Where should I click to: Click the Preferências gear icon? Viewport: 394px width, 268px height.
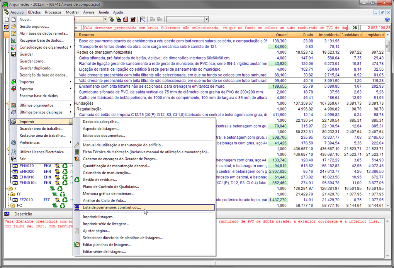coord(14,142)
